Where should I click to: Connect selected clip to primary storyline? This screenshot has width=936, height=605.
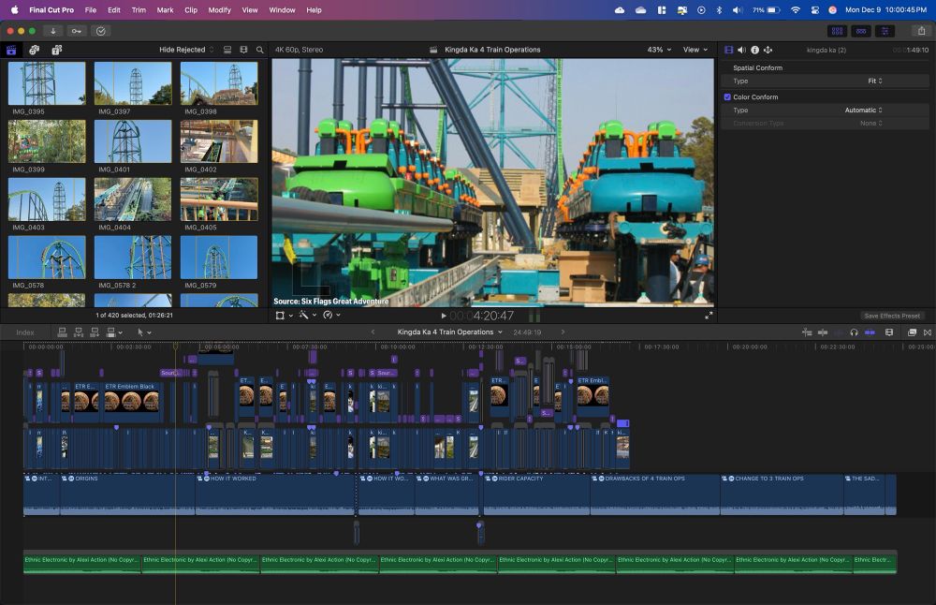(x=62, y=332)
